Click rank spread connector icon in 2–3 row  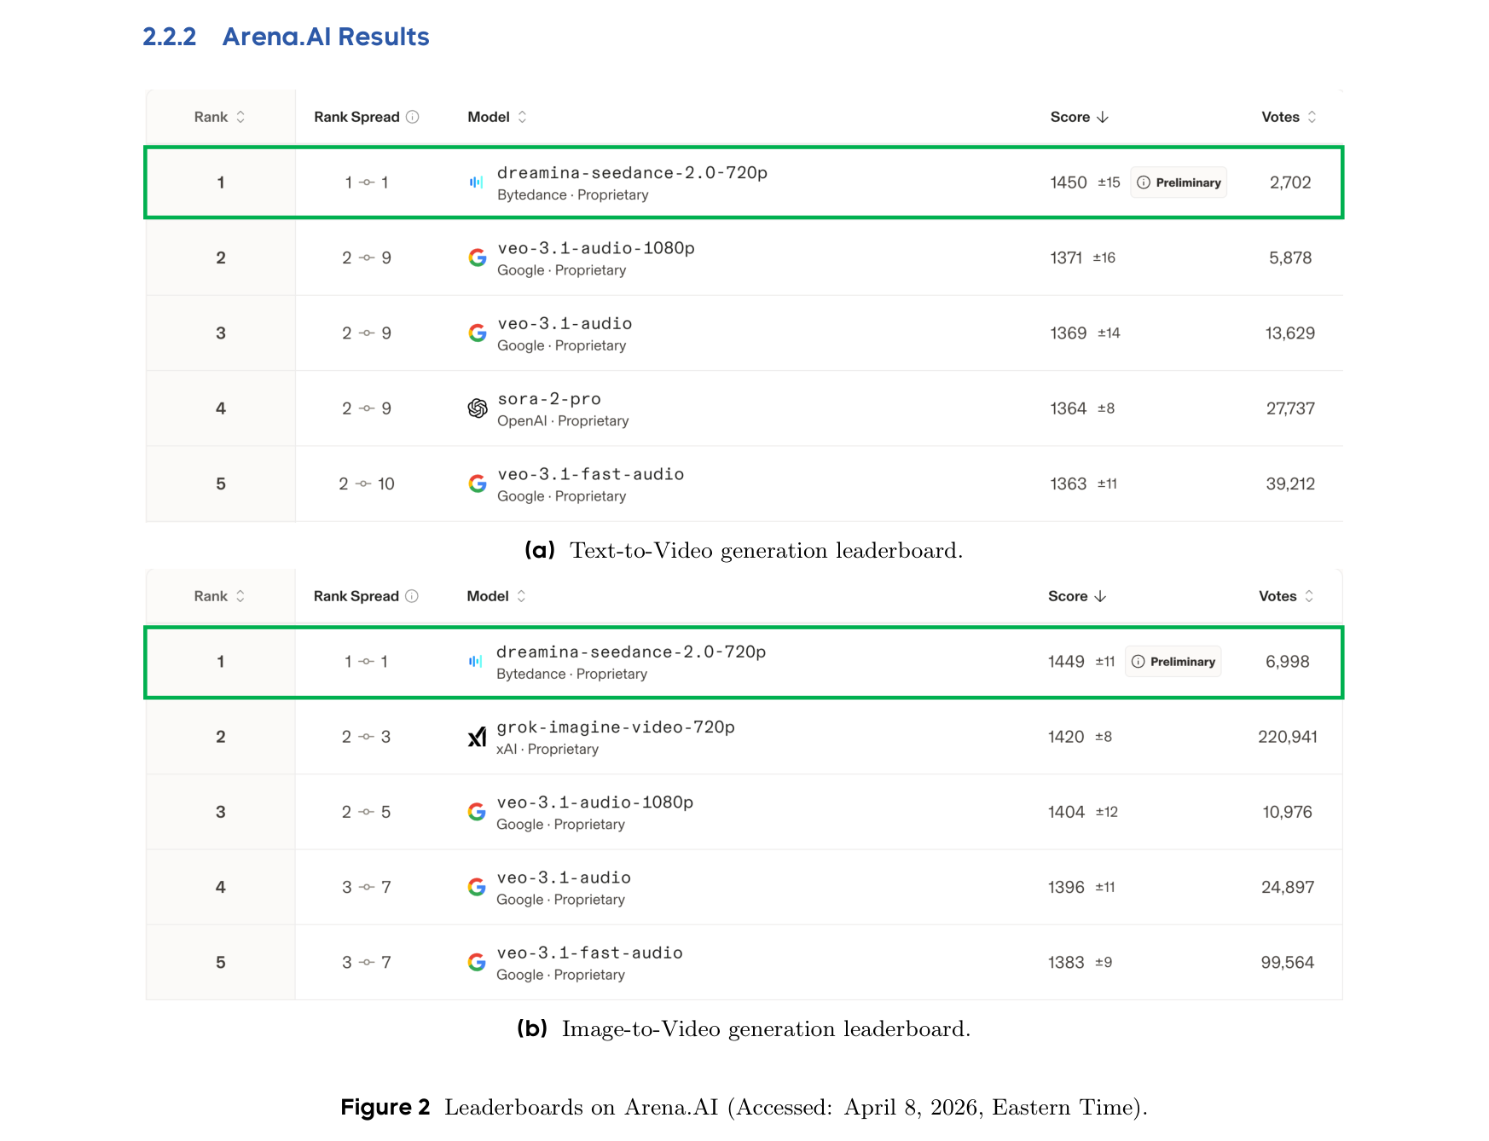pos(367,737)
